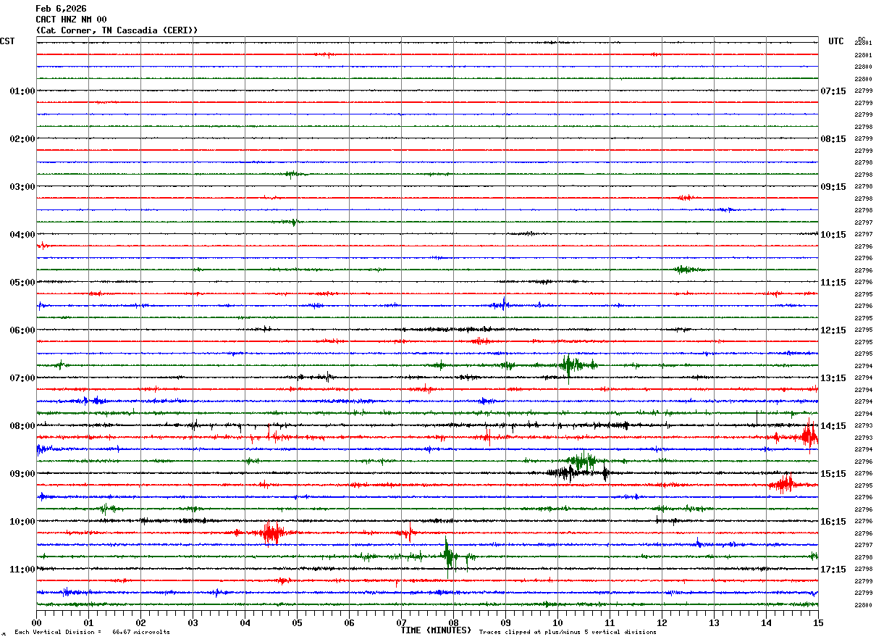Click the Feb 6,2026 date header
Image resolution: width=876 pixels, height=642 pixels.
coord(61,9)
